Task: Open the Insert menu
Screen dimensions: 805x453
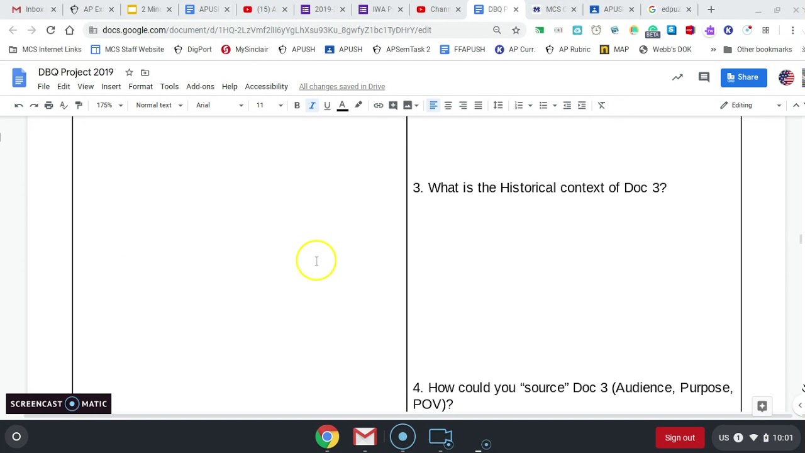Action: (111, 86)
